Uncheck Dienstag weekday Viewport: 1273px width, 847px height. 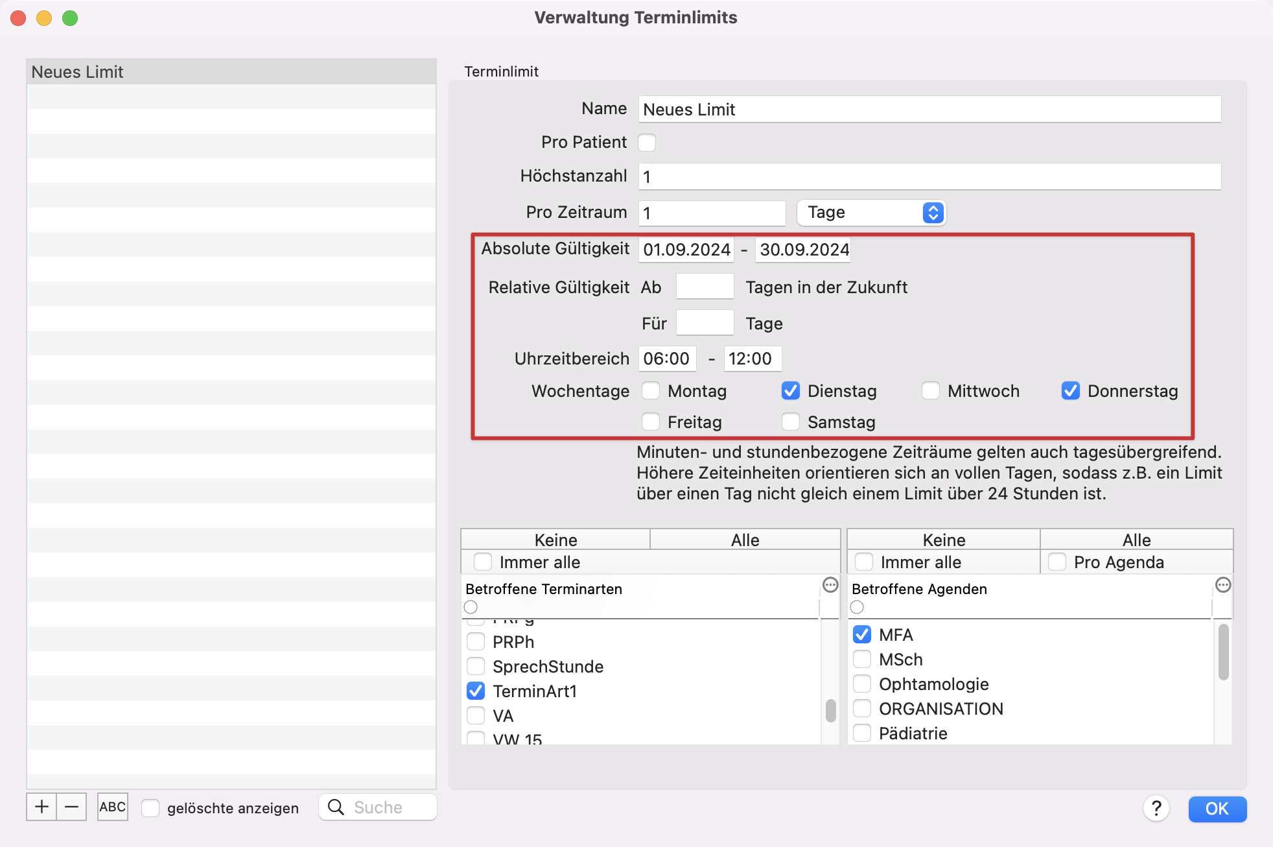790,390
